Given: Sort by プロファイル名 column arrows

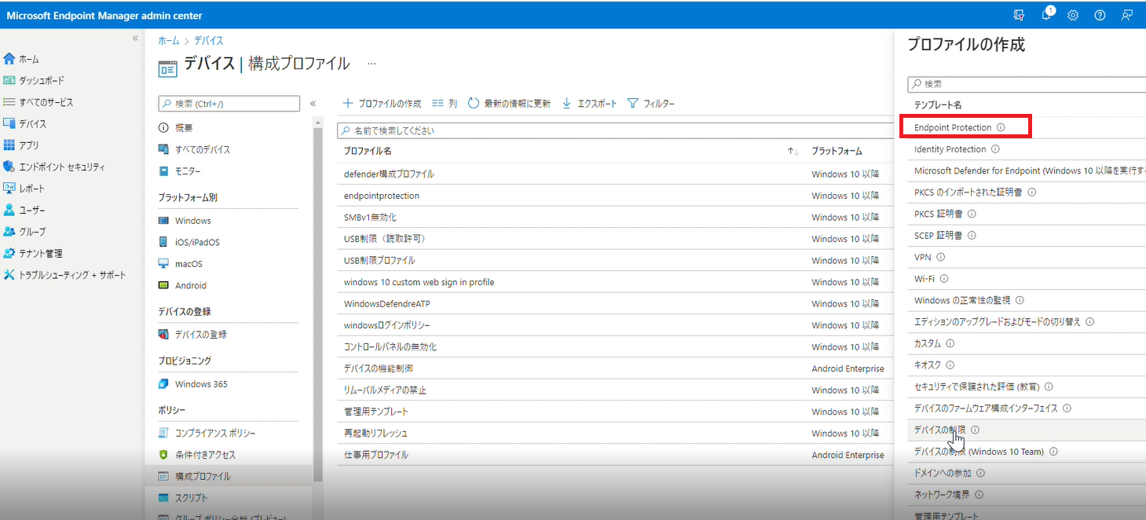Looking at the screenshot, I should pyautogui.click(x=793, y=152).
